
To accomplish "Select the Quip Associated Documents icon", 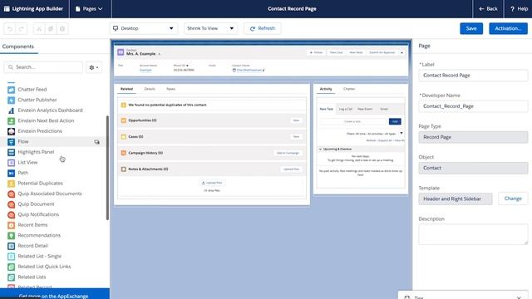I will coord(11,194).
